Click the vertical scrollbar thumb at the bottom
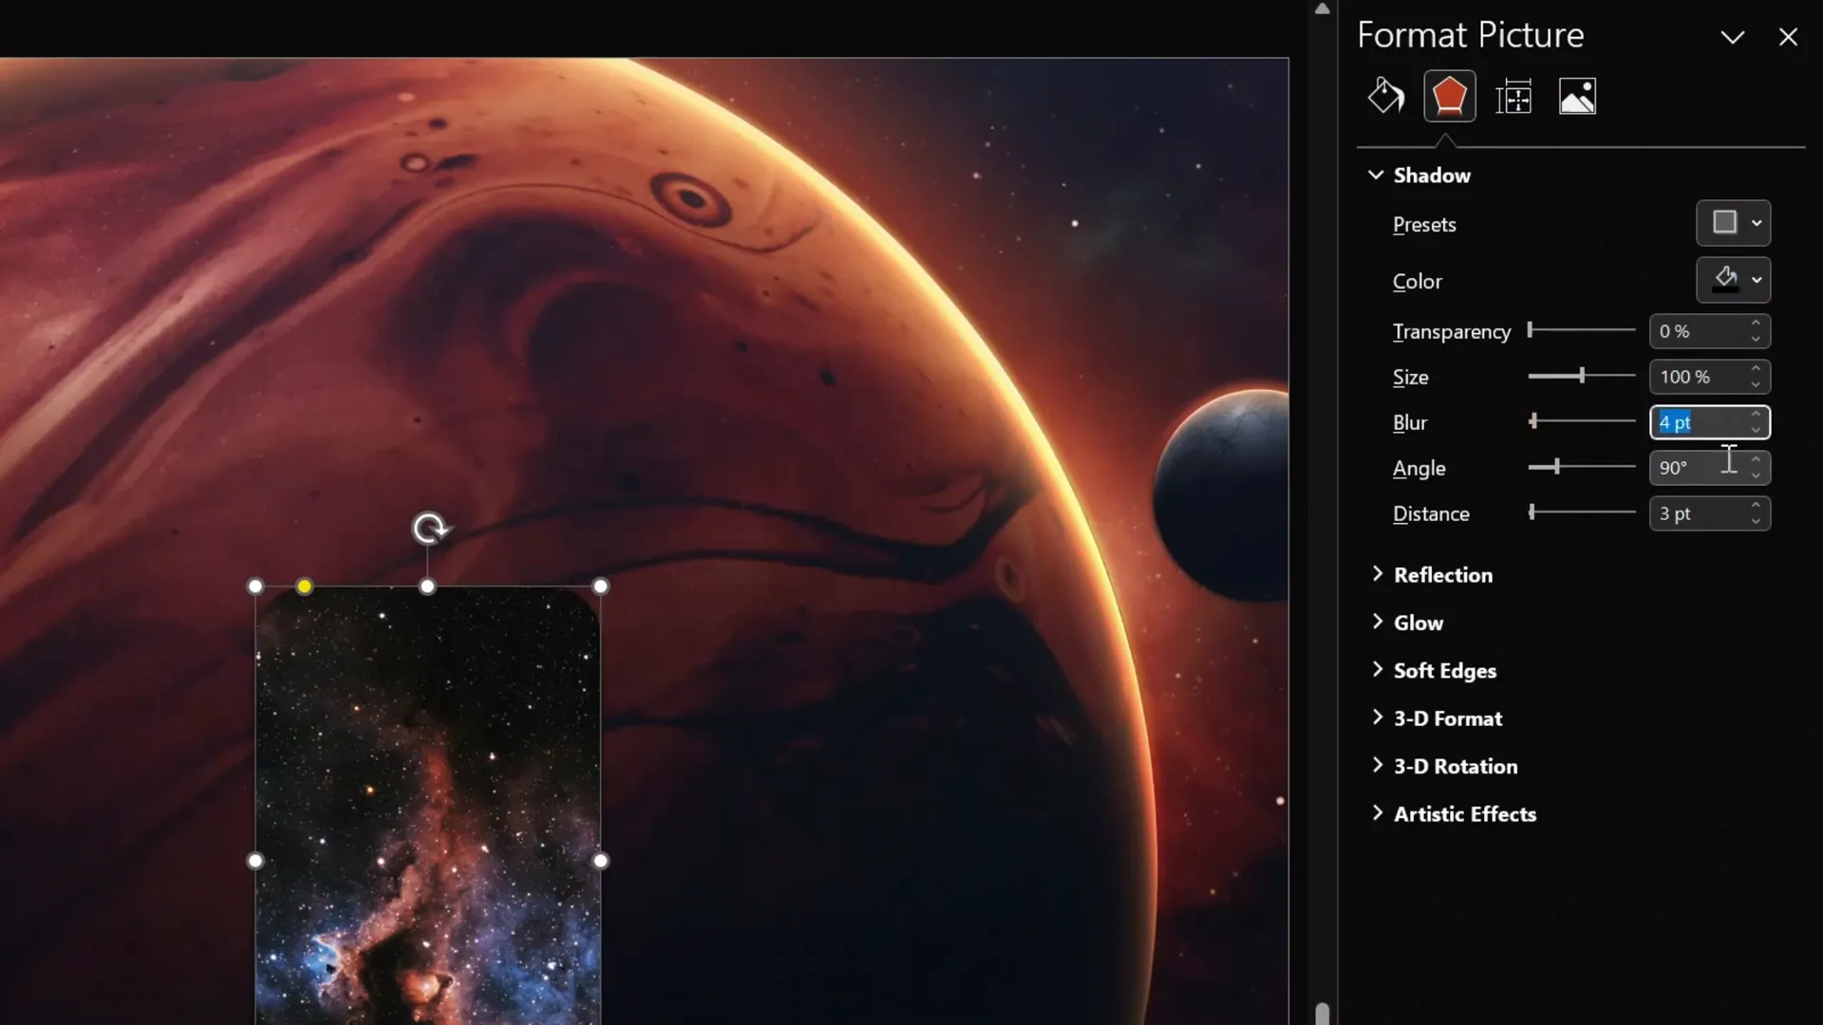Image resolution: width=1823 pixels, height=1025 pixels. coord(1322,1013)
